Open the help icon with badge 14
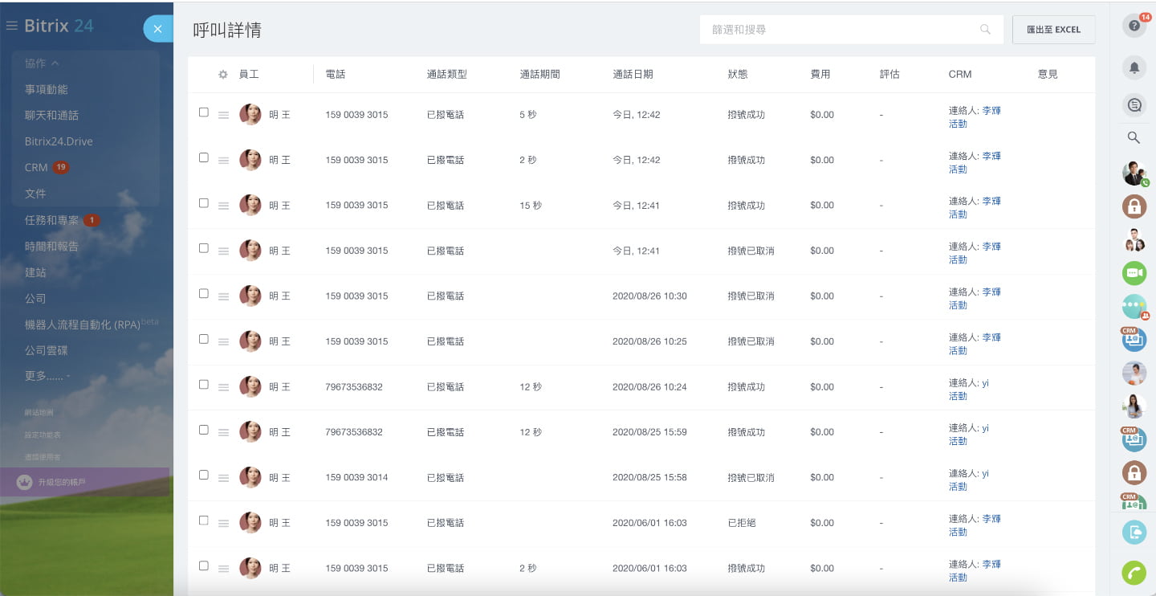 tap(1134, 25)
